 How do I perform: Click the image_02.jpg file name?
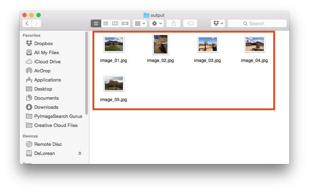click(x=160, y=61)
